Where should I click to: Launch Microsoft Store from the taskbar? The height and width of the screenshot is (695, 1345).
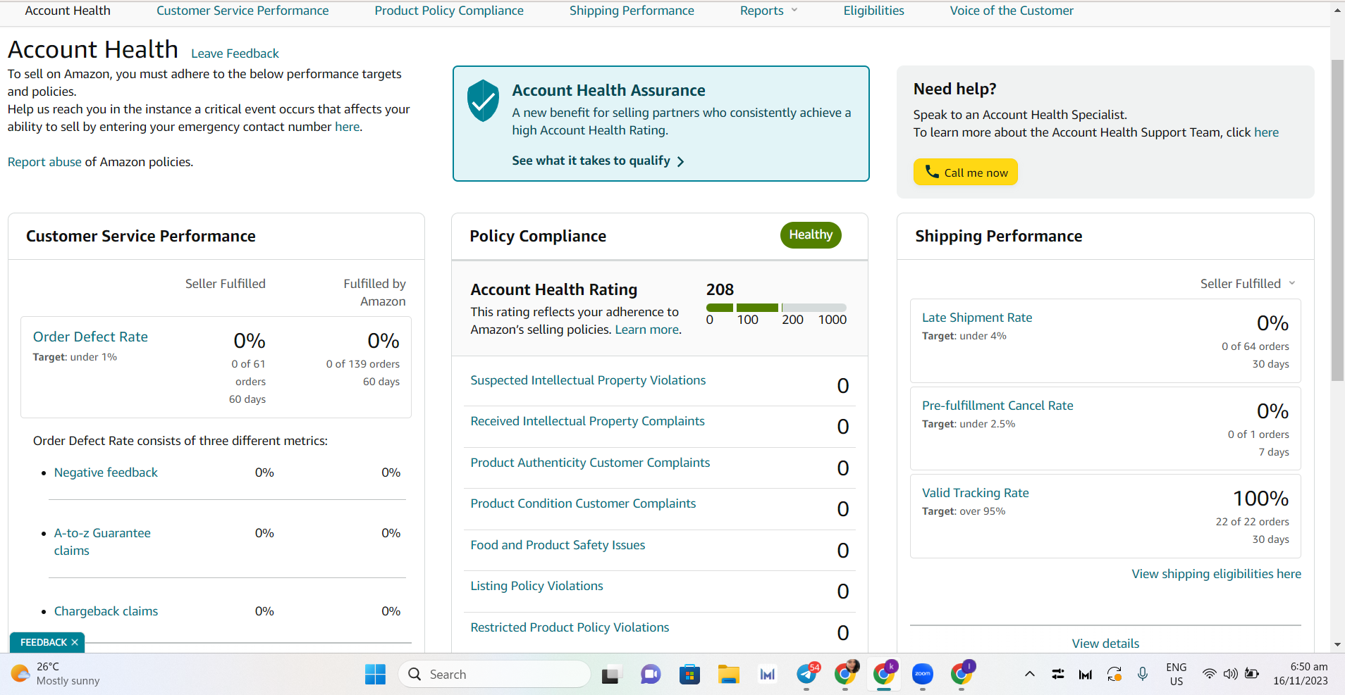(689, 675)
